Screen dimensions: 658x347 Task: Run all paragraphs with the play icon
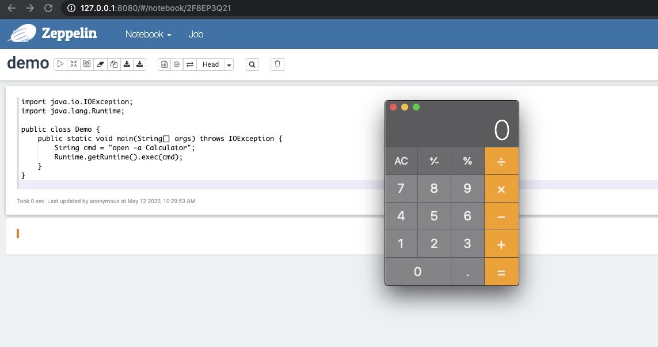coord(60,64)
